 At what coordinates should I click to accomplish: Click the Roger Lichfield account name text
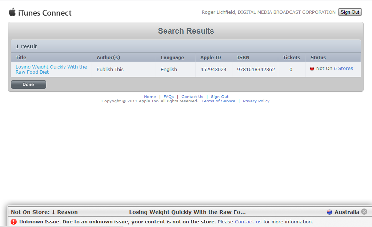pos(269,12)
